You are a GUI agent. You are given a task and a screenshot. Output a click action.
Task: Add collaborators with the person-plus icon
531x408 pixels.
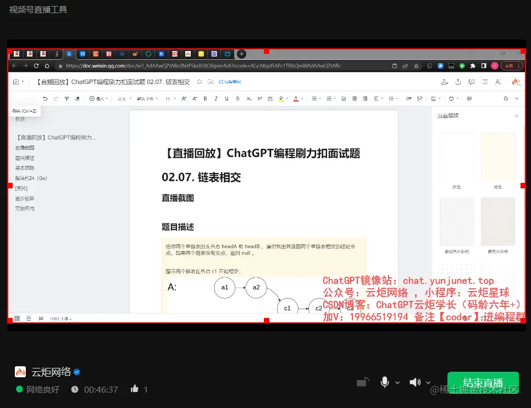click(445, 81)
